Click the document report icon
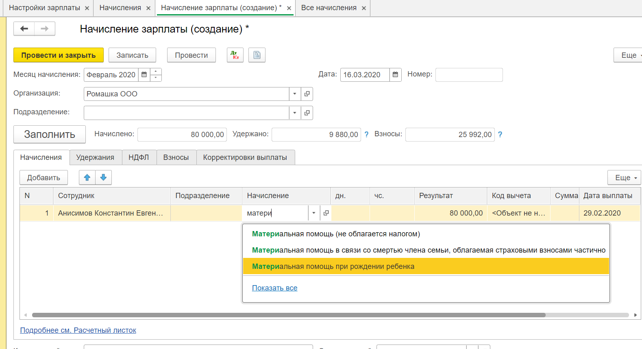This screenshot has height=349, width=642. [257, 55]
